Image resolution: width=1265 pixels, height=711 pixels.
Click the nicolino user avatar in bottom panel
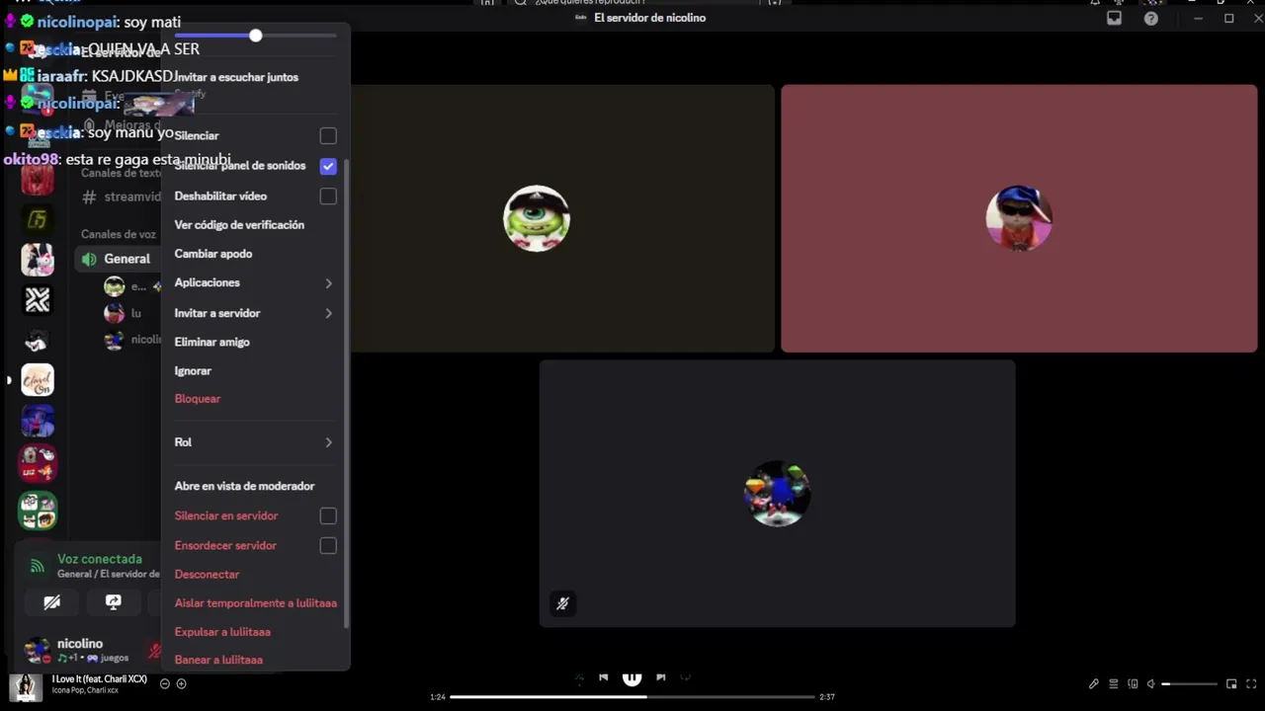point(37,650)
